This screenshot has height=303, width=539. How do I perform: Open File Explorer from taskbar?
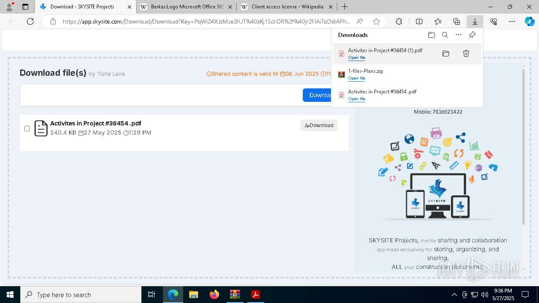coord(194,295)
